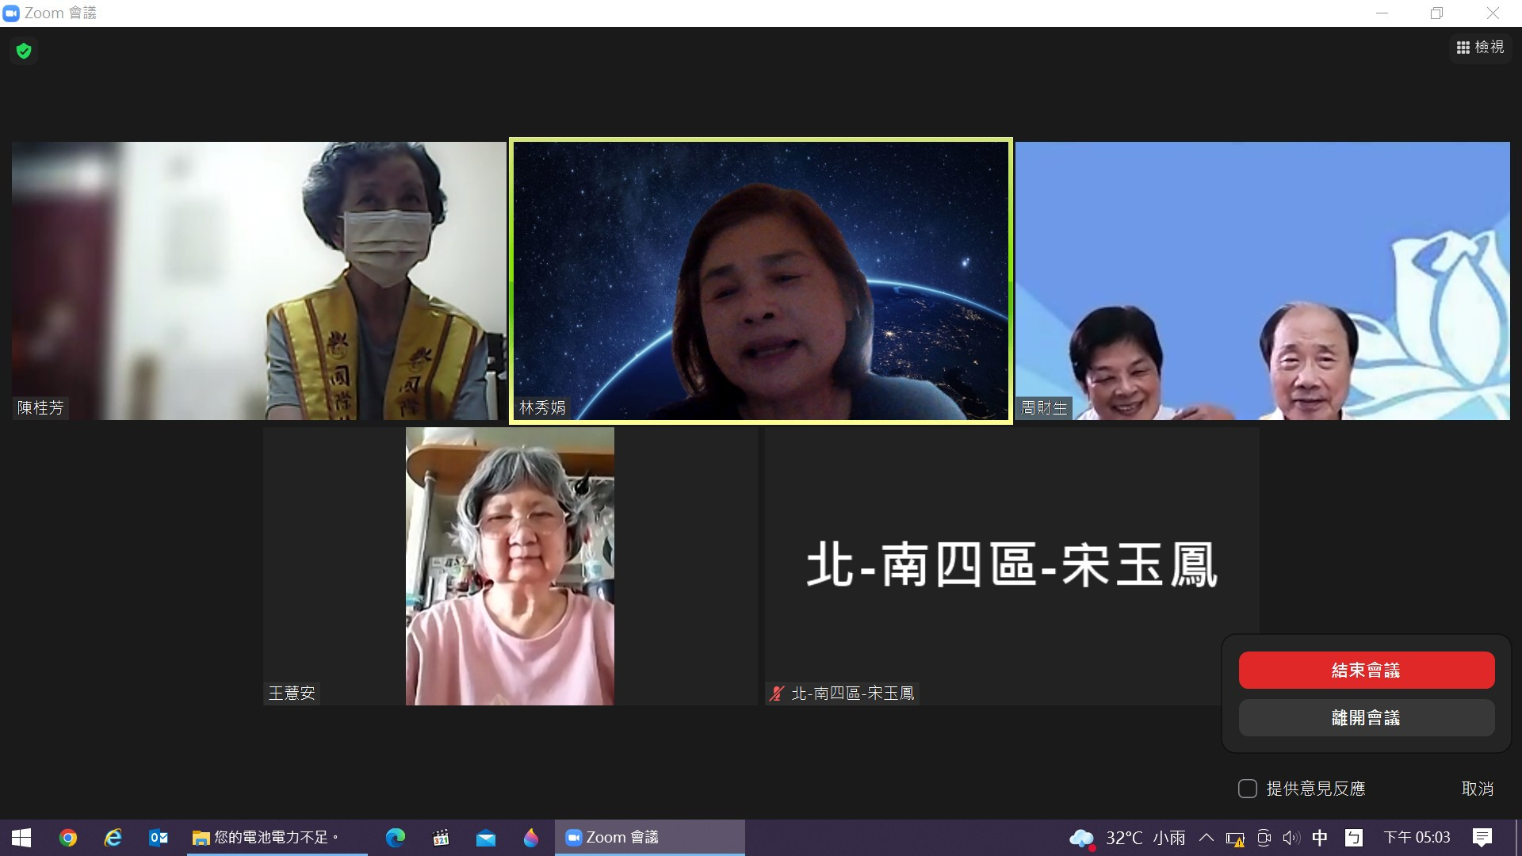Select 林秀娟's active speaker video tile
The image size is (1522, 856).
coord(760,281)
